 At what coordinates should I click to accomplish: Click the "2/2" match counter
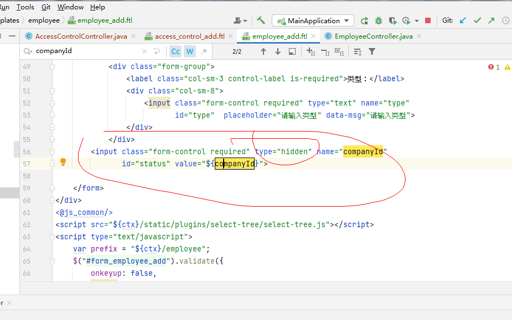[x=237, y=51]
